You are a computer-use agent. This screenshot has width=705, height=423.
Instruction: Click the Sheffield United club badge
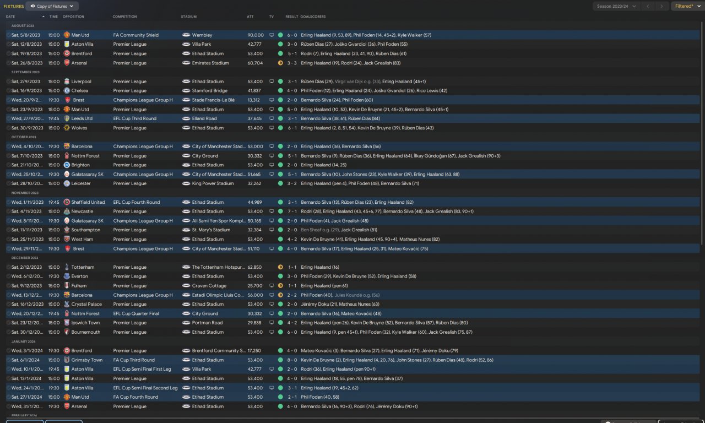click(x=67, y=202)
